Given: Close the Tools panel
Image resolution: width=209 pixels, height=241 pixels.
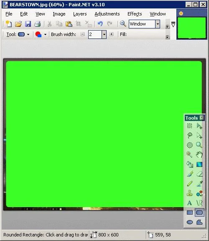Looking at the screenshot, I should tap(201, 118).
